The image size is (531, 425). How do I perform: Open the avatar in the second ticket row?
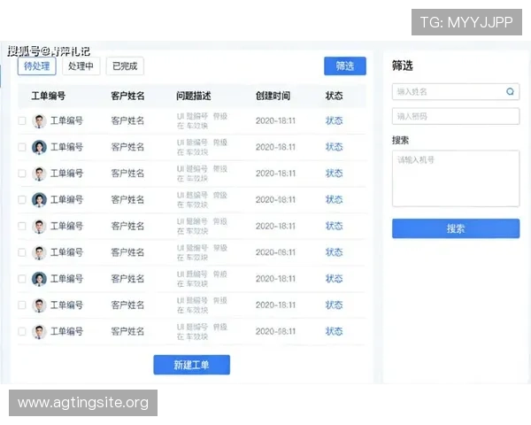pos(39,147)
